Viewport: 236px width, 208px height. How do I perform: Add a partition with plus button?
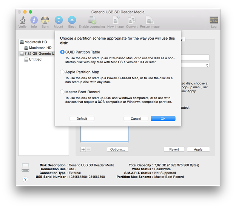tap(83, 149)
